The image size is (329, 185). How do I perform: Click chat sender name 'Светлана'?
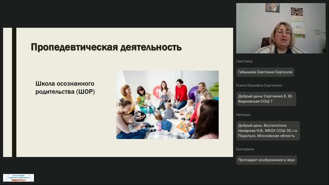tap(244, 61)
